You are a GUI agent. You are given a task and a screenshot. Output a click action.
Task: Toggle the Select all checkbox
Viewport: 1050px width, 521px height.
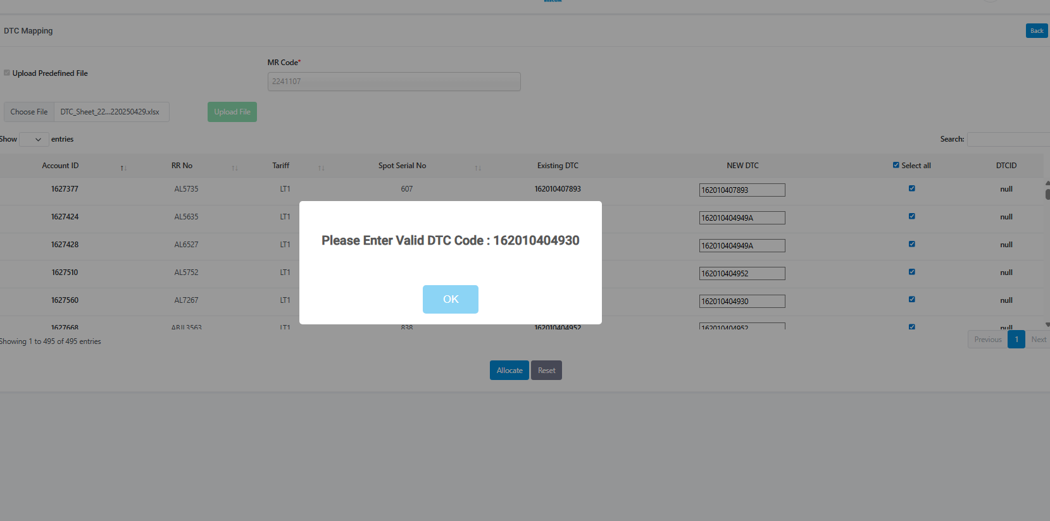[896, 165]
